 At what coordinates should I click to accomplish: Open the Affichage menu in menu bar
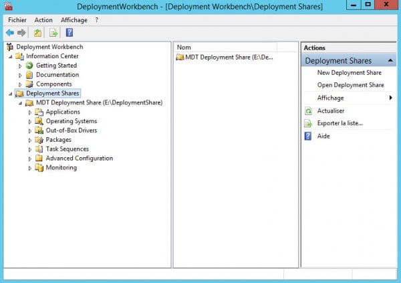coord(74,20)
